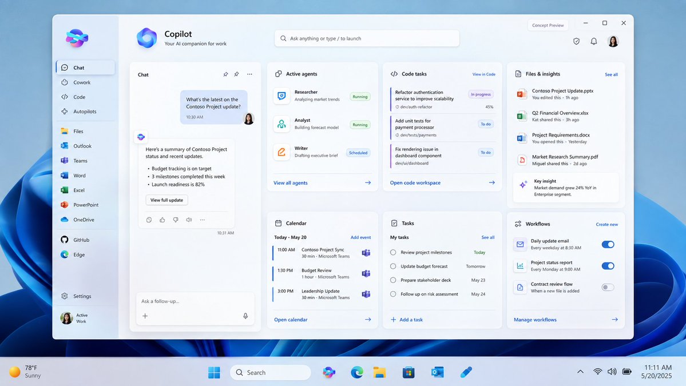Click See all in Files & insights
Image resolution: width=686 pixels, height=386 pixels.
611,75
